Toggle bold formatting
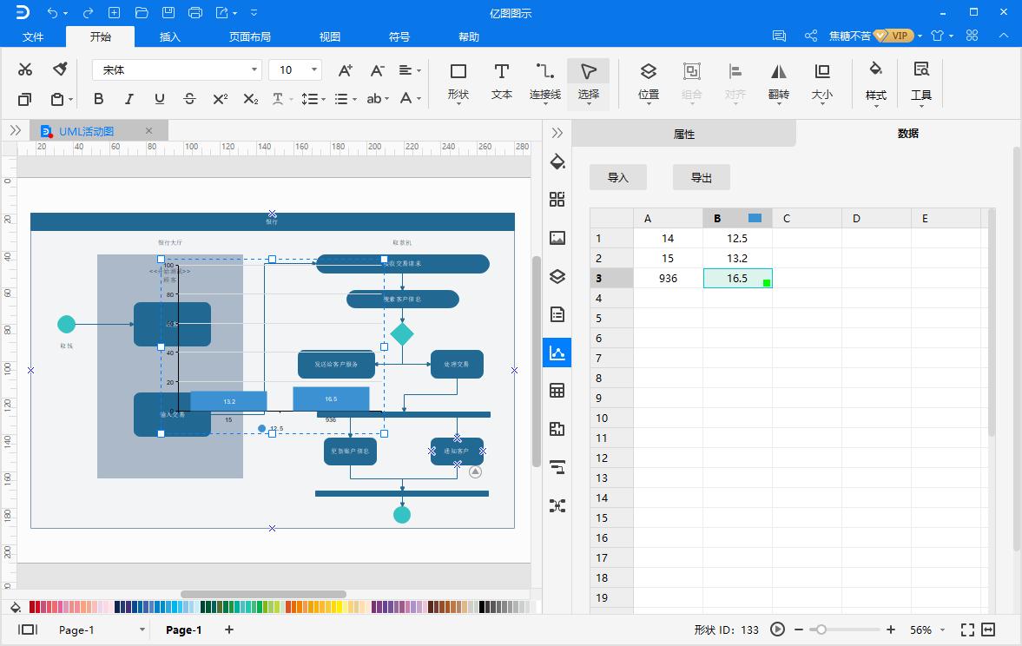The height and width of the screenshot is (646, 1022). 98,99
